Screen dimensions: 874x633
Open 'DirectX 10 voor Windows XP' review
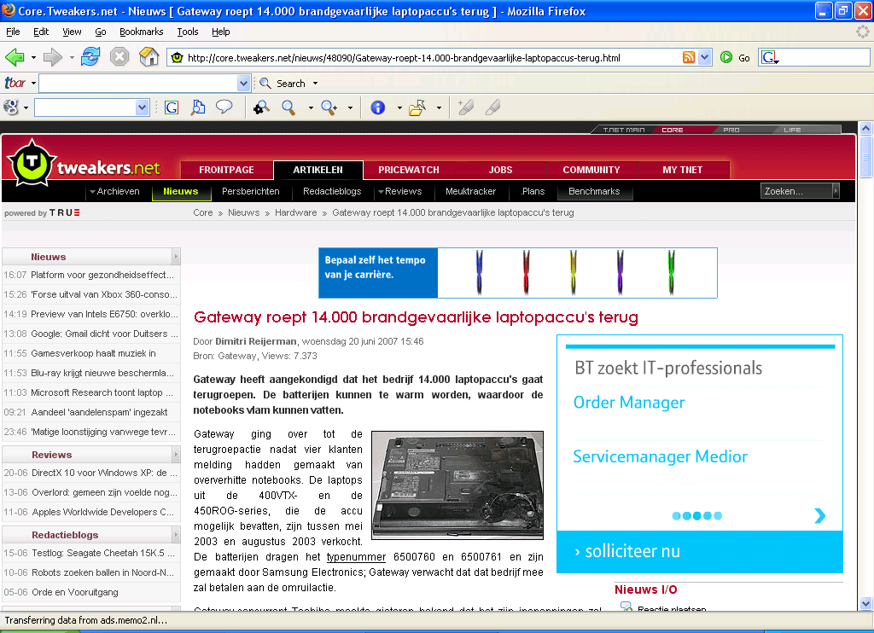(x=104, y=473)
